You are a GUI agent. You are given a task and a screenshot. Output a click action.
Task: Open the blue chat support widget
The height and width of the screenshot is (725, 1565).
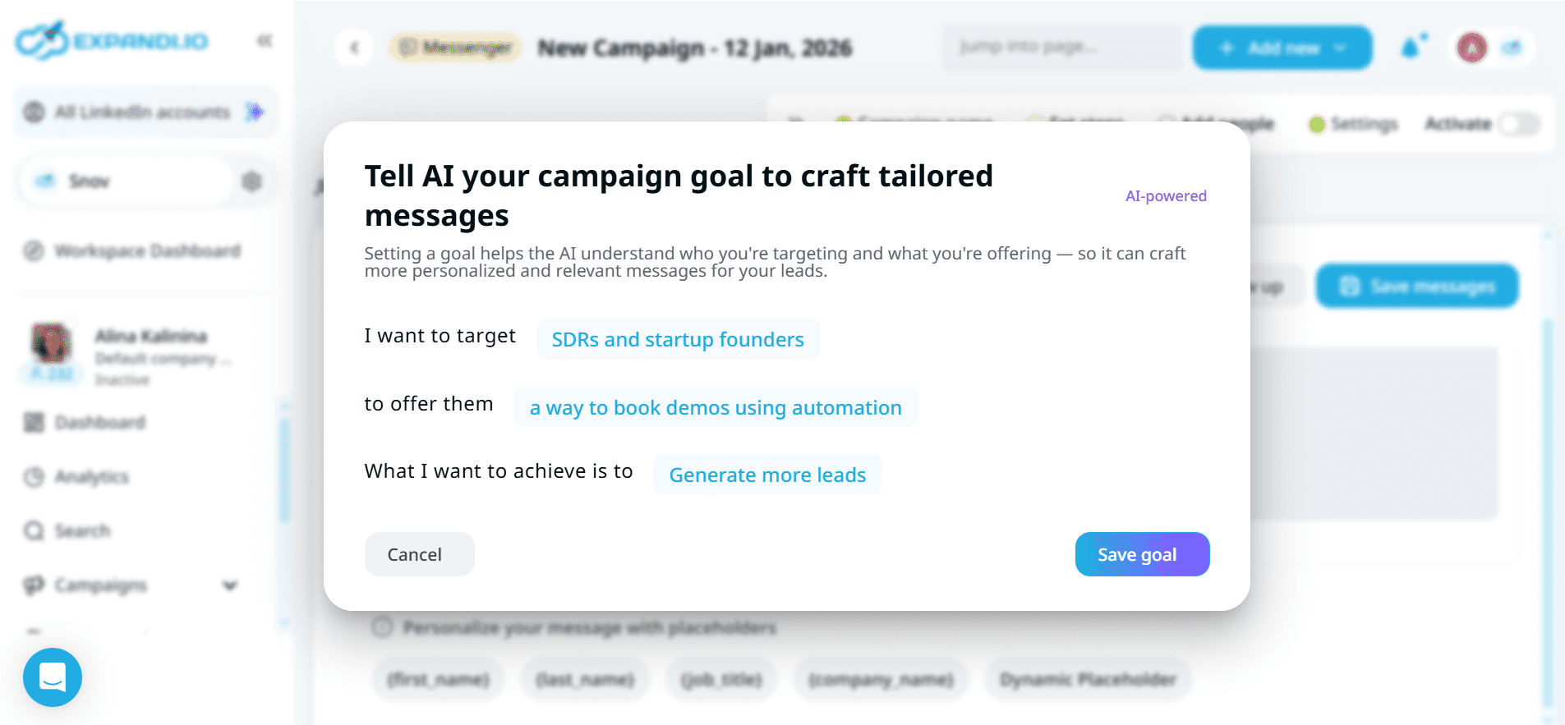[x=53, y=677]
